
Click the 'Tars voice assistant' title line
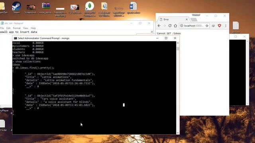pyautogui.click(x=51, y=99)
